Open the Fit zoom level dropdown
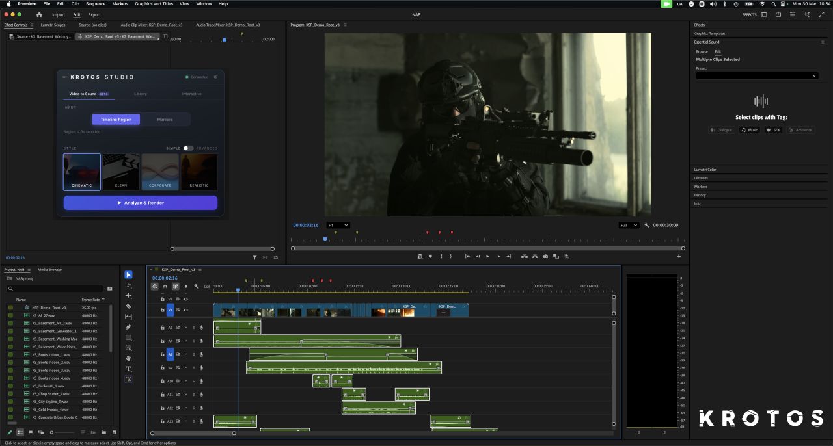Viewport: 833px width, 446px height. (x=338, y=225)
